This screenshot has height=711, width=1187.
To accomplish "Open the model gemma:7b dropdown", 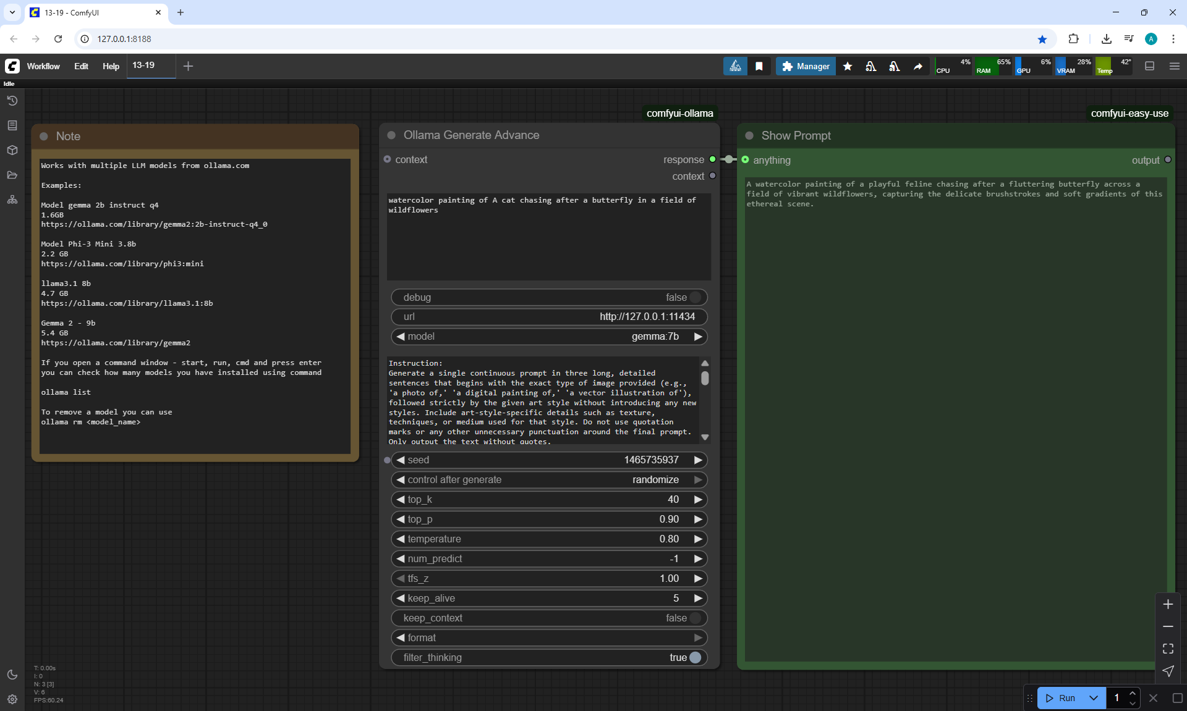I will pos(549,337).
